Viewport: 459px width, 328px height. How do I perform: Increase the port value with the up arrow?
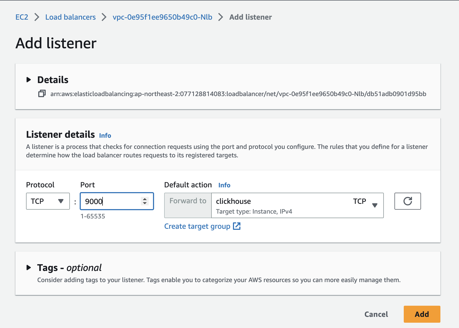coord(145,199)
